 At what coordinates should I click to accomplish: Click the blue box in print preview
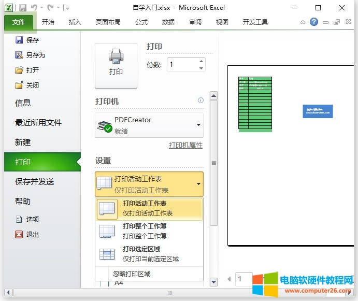318,111
